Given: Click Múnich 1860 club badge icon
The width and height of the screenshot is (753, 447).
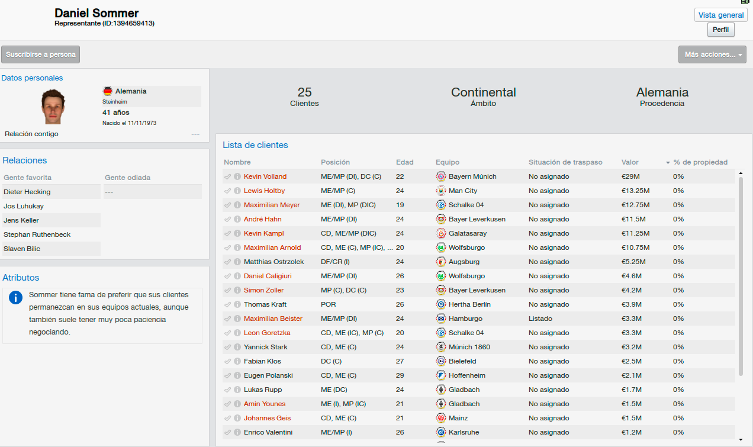Looking at the screenshot, I should pyautogui.click(x=440, y=347).
